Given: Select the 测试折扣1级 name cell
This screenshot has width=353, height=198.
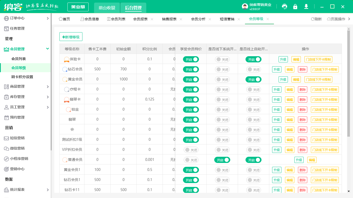Looking at the screenshot, I should click(72, 139).
